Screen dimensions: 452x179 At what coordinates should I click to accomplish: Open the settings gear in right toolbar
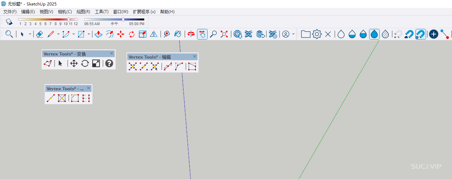(317, 34)
